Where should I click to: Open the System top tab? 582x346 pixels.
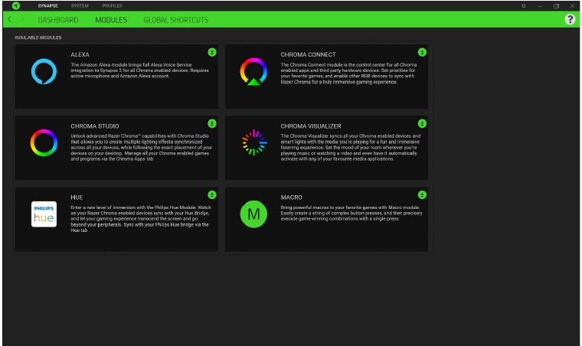click(80, 6)
